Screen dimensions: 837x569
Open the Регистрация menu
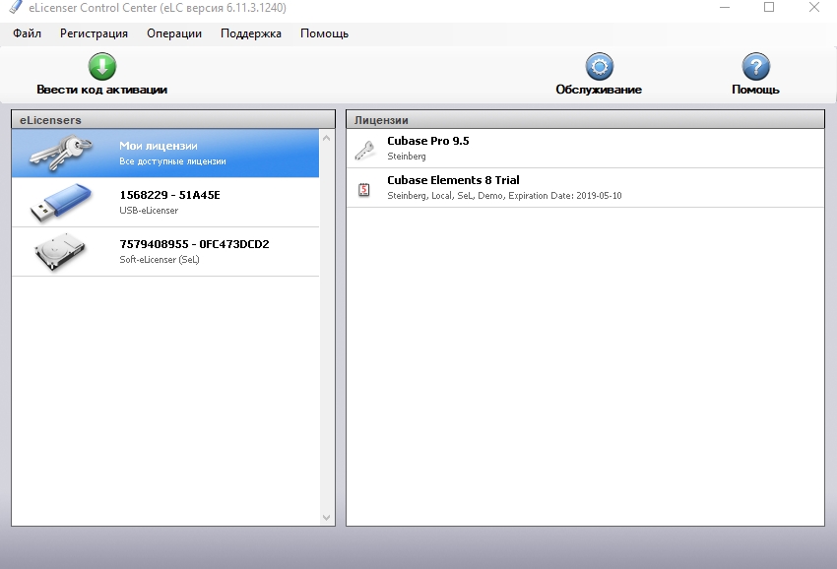coord(94,33)
